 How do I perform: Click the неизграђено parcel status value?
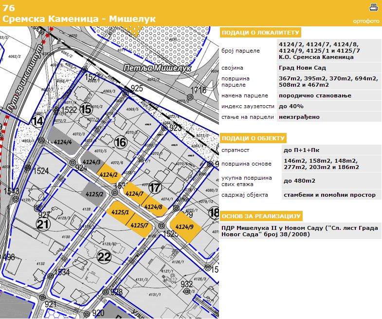pyautogui.click(x=299, y=117)
